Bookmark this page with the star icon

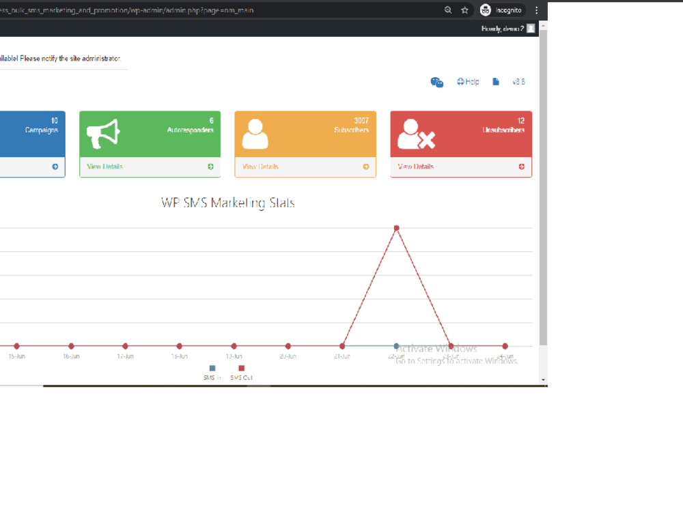[464, 10]
